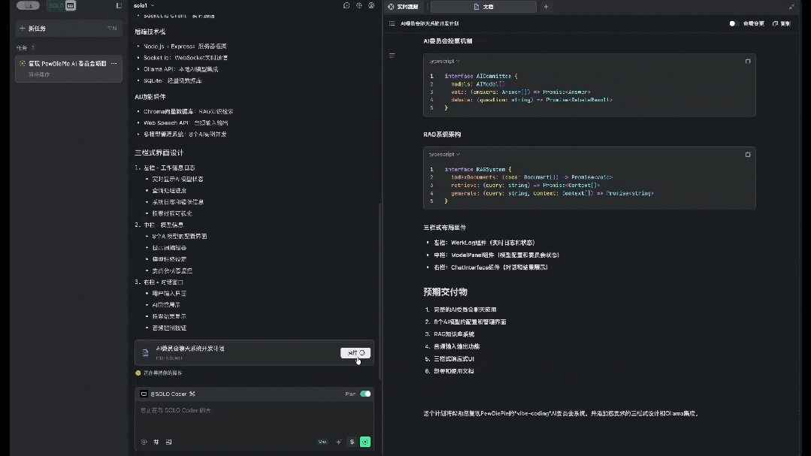The image size is (811, 456).
Task: Copy the AICommittee code block
Action: pyautogui.click(x=747, y=61)
